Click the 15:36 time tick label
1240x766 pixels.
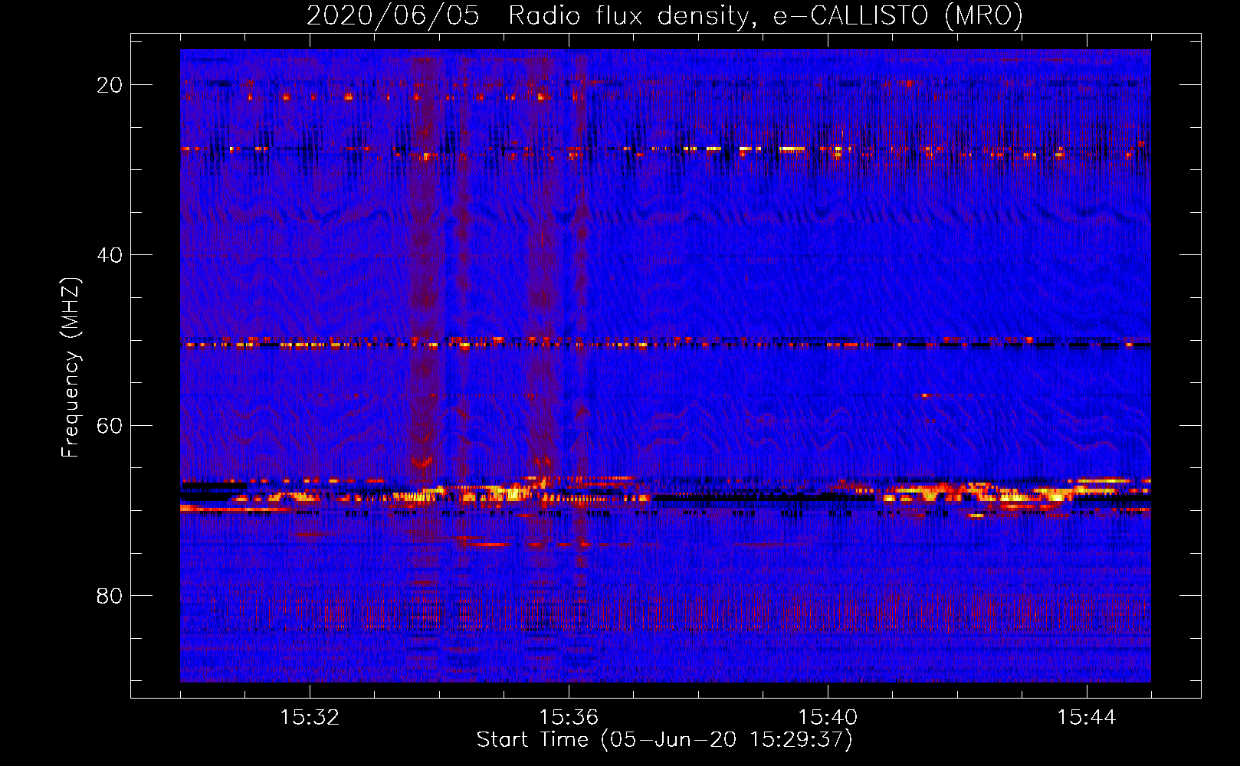tap(569, 718)
